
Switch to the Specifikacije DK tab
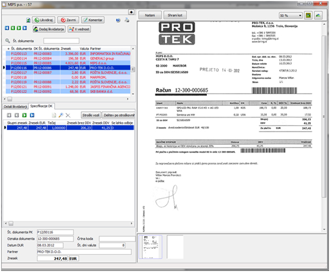[41, 106]
